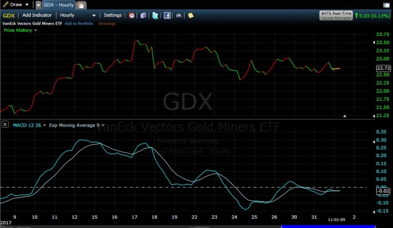Click date label 24 on time axis
Viewport: 393px width, 228px height.
(x=234, y=217)
